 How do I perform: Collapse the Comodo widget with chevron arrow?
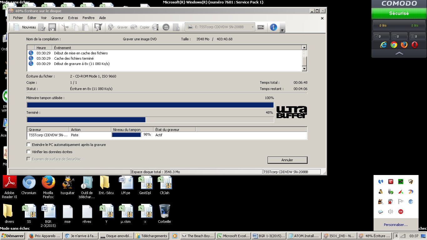click(399, 53)
